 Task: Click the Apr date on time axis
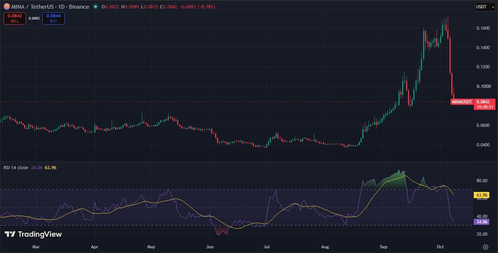[x=94, y=247]
